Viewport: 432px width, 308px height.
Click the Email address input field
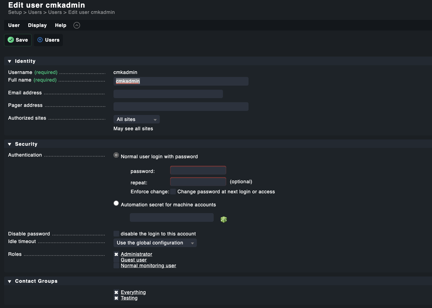pos(168,94)
